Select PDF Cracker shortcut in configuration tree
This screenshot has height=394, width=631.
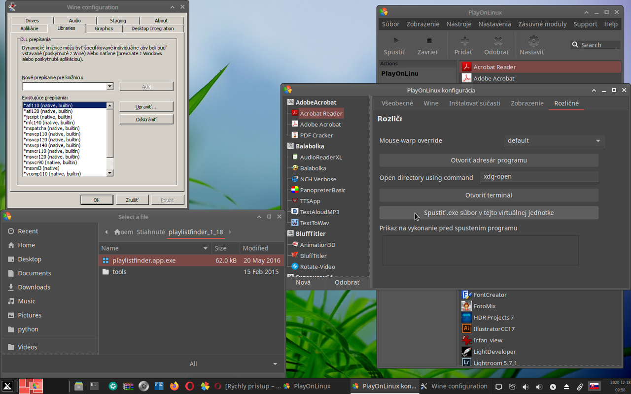point(316,135)
